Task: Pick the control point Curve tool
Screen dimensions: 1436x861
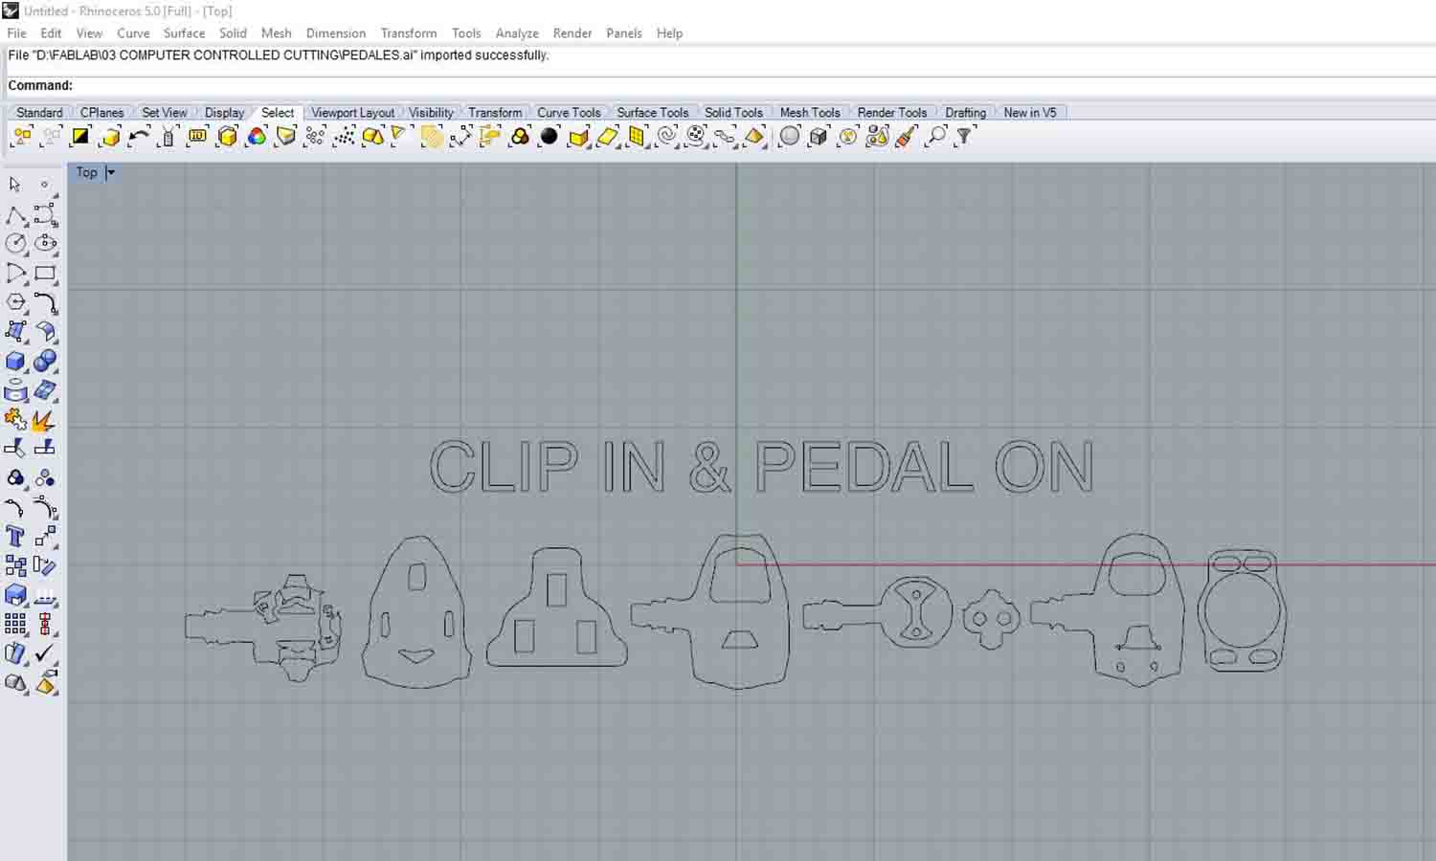Action: (x=45, y=215)
